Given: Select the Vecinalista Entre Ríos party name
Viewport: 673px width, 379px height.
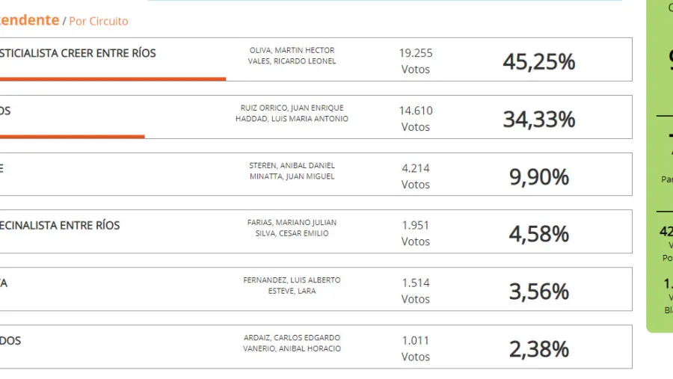Looking at the screenshot, I should (60, 226).
